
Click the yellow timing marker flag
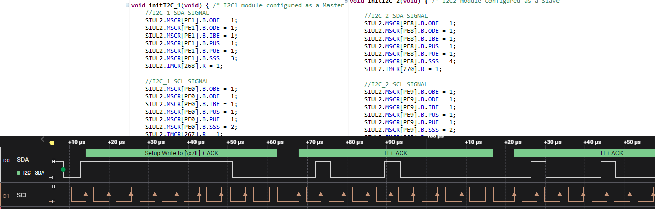coord(51,143)
